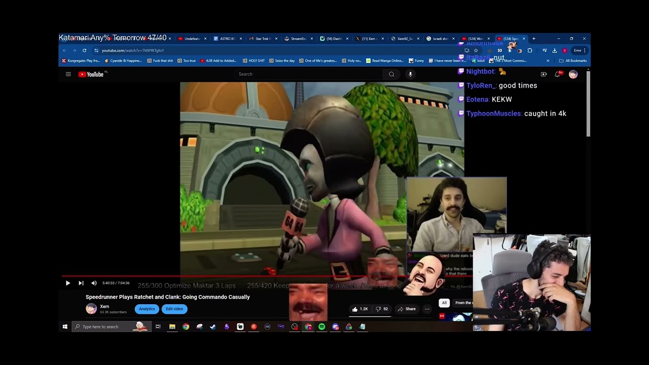Open the Chrome Error menu button

point(580,50)
